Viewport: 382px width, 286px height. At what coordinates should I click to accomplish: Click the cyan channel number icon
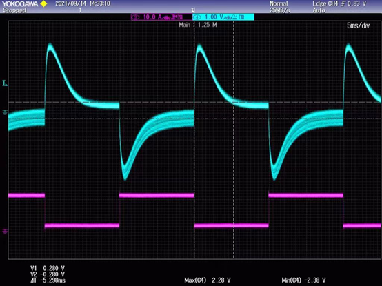[x=197, y=17]
